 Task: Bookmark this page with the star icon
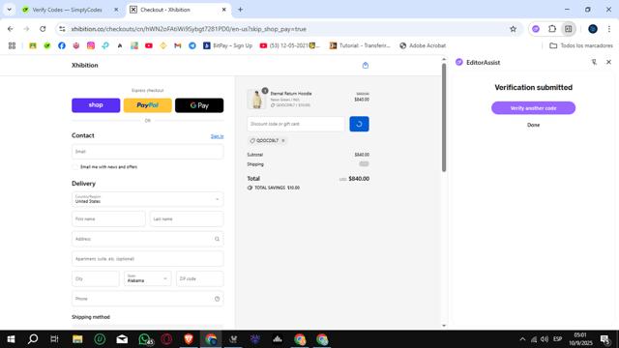tap(513, 29)
